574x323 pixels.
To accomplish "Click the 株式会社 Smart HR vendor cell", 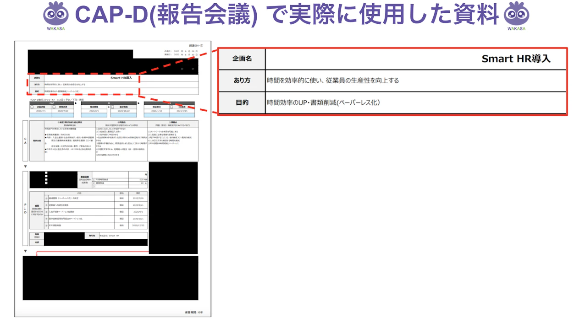I will coord(110,236).
